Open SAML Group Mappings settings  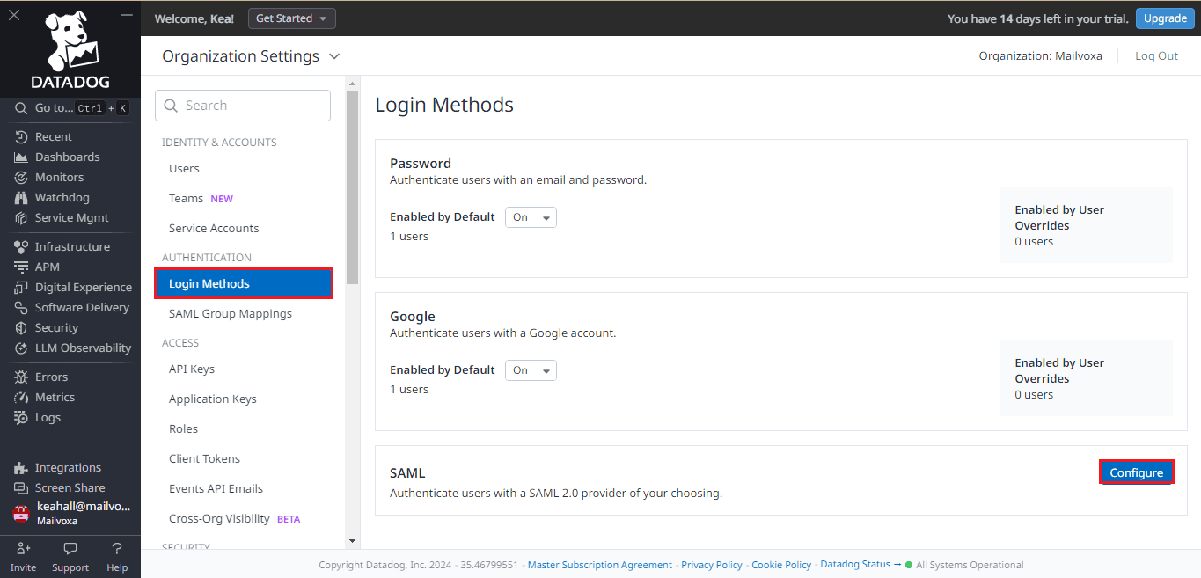pyautogui.click(x=231, y=313)
